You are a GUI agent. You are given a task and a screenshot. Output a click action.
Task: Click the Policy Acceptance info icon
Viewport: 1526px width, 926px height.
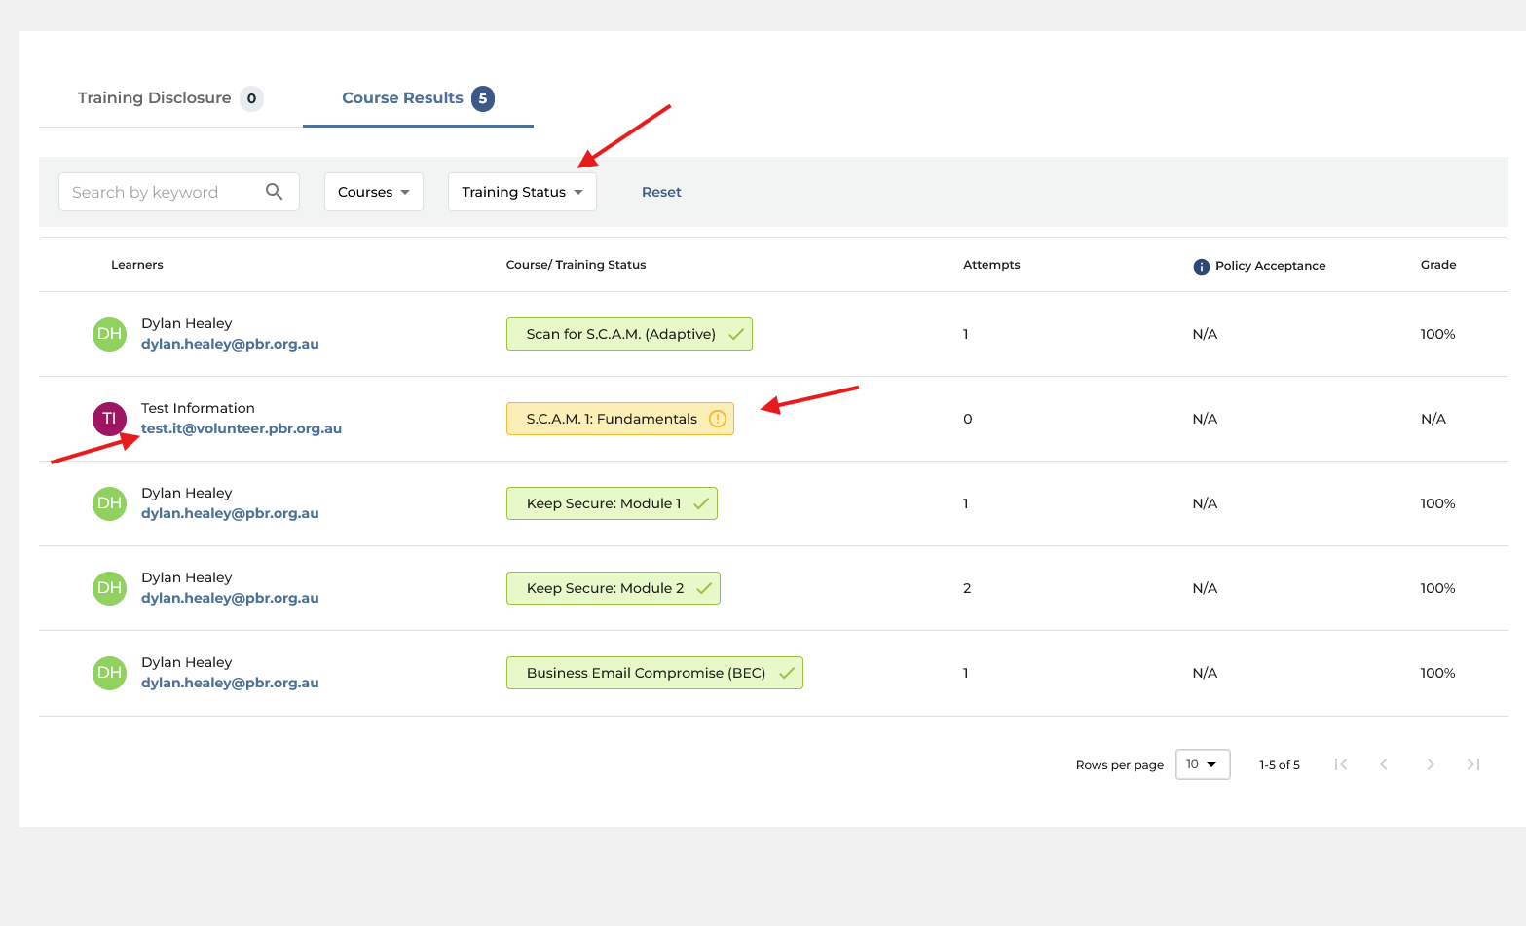coord(1201,266)
